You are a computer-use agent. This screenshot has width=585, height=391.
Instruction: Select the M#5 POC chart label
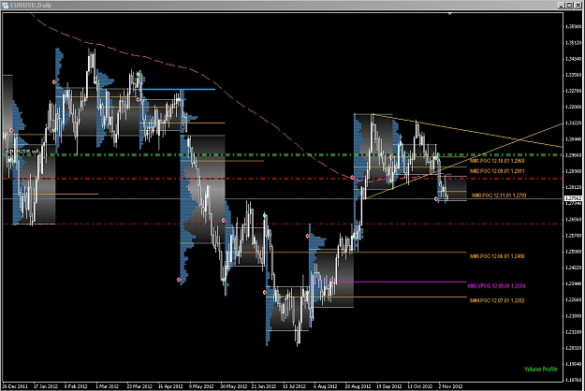click(497, 256)
